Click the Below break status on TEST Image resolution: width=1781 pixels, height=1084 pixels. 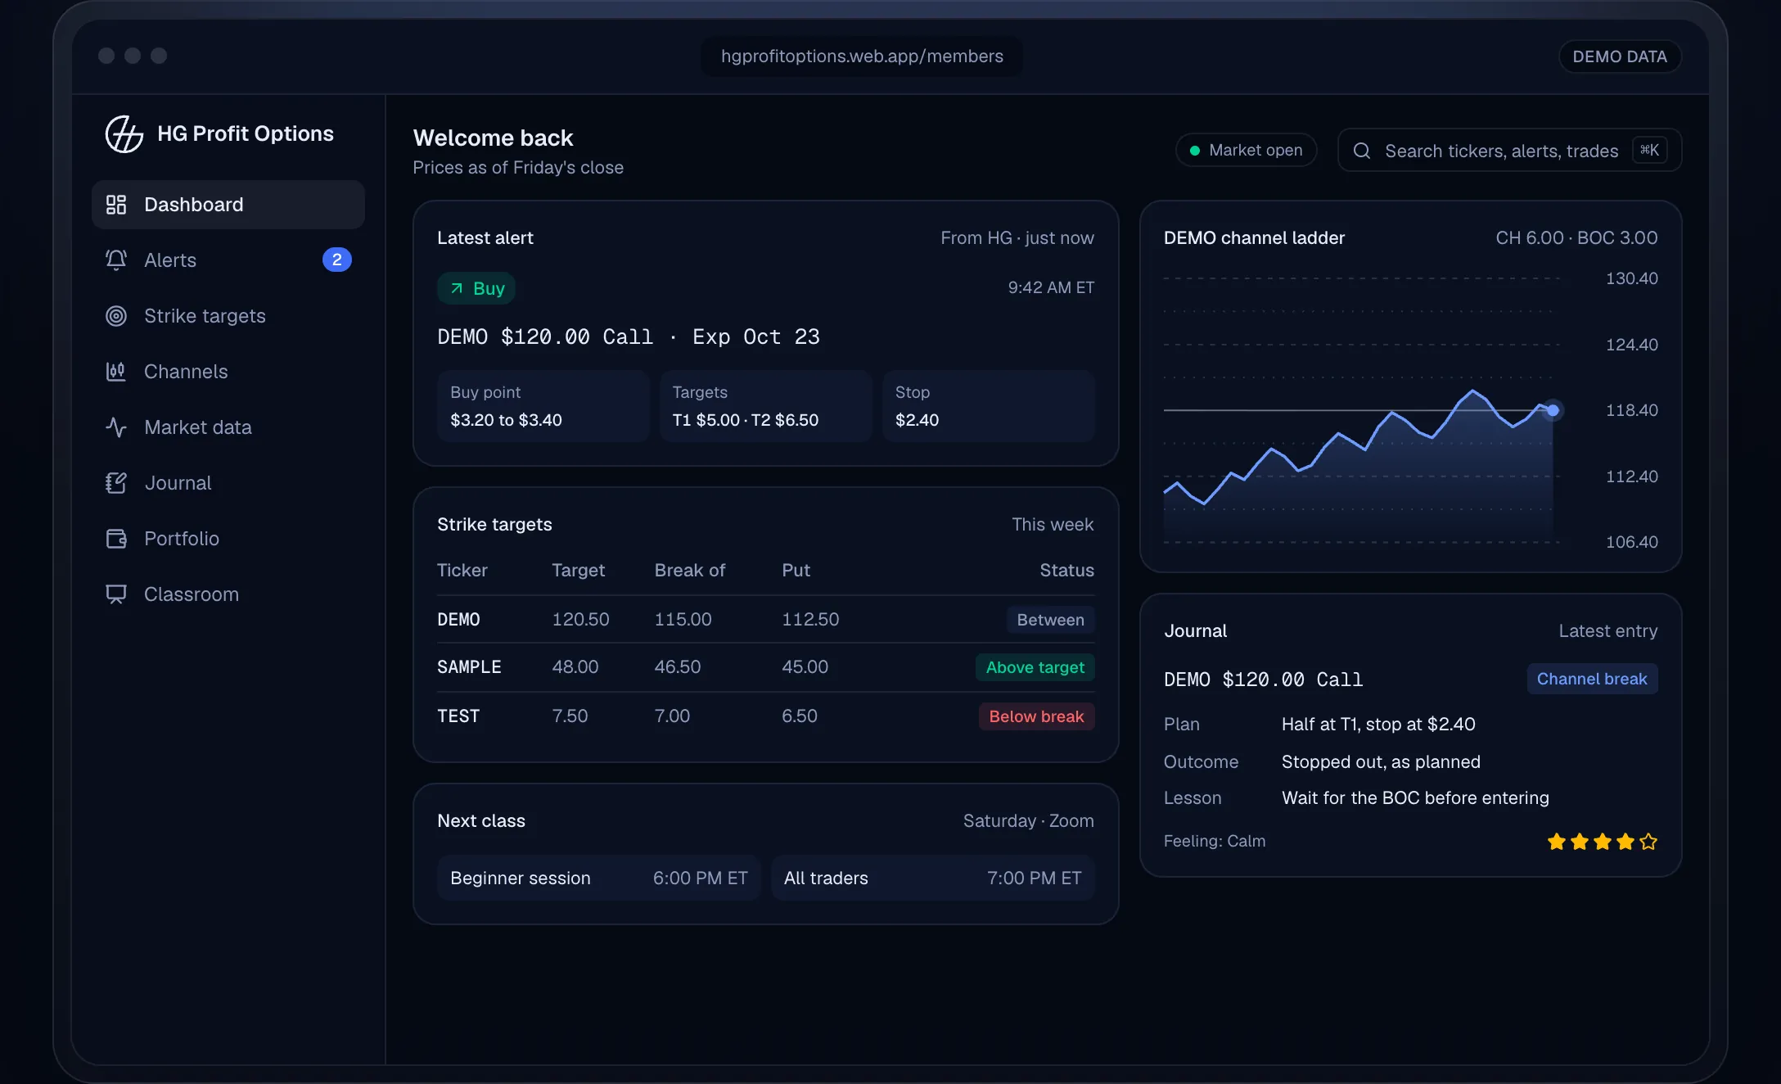(1036, 716)
